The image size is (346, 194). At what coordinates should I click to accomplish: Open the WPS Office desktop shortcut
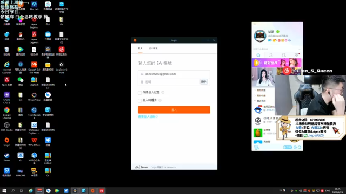[x=34, y=142]
